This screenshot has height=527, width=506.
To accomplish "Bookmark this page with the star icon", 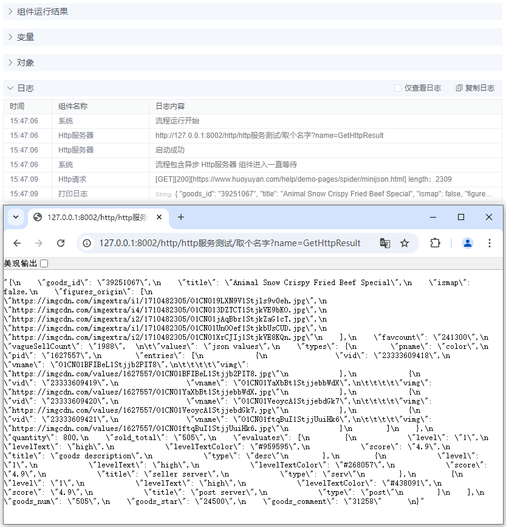I will (405, 242).
